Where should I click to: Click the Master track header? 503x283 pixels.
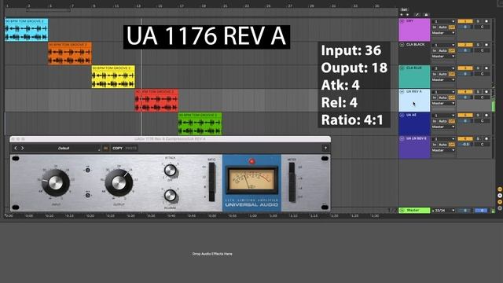414,211
